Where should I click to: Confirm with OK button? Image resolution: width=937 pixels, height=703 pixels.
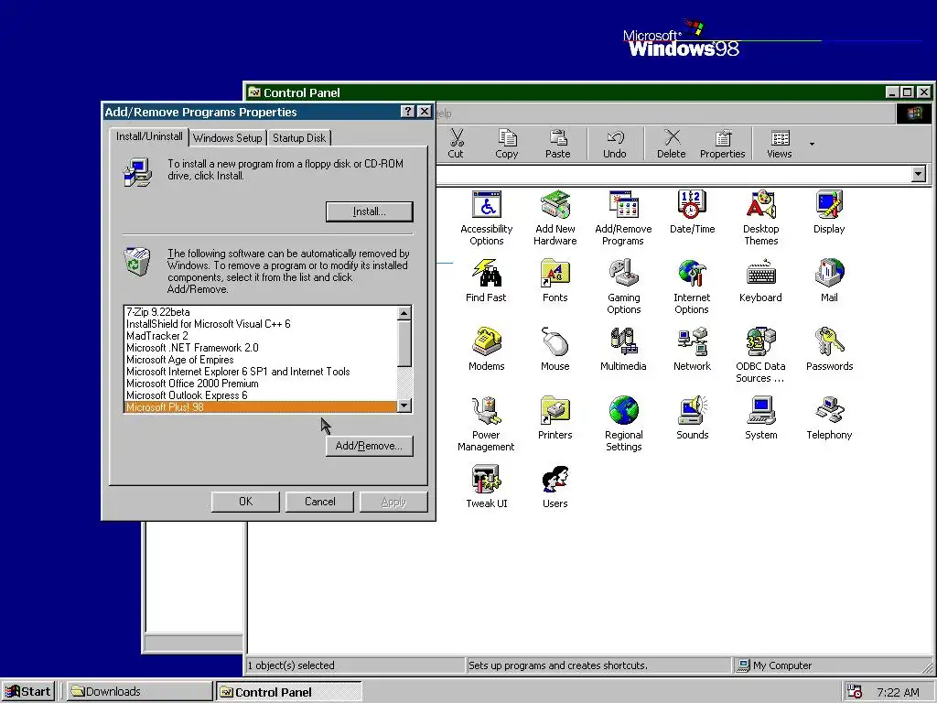245,502
